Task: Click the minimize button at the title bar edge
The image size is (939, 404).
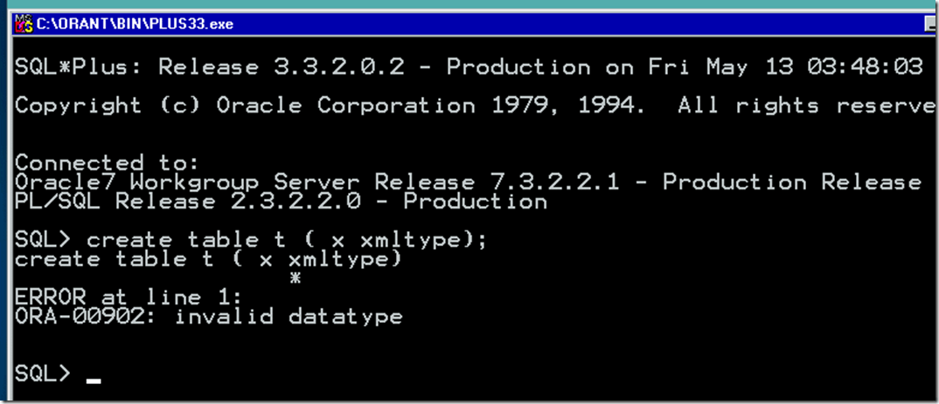Action: point(932,24)
